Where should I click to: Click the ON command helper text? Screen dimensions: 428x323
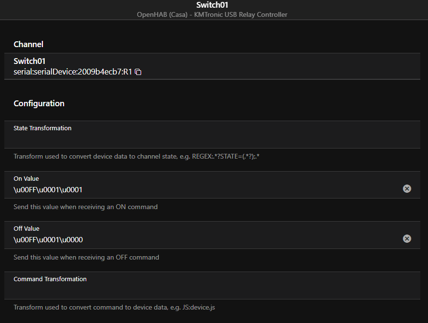86,207
